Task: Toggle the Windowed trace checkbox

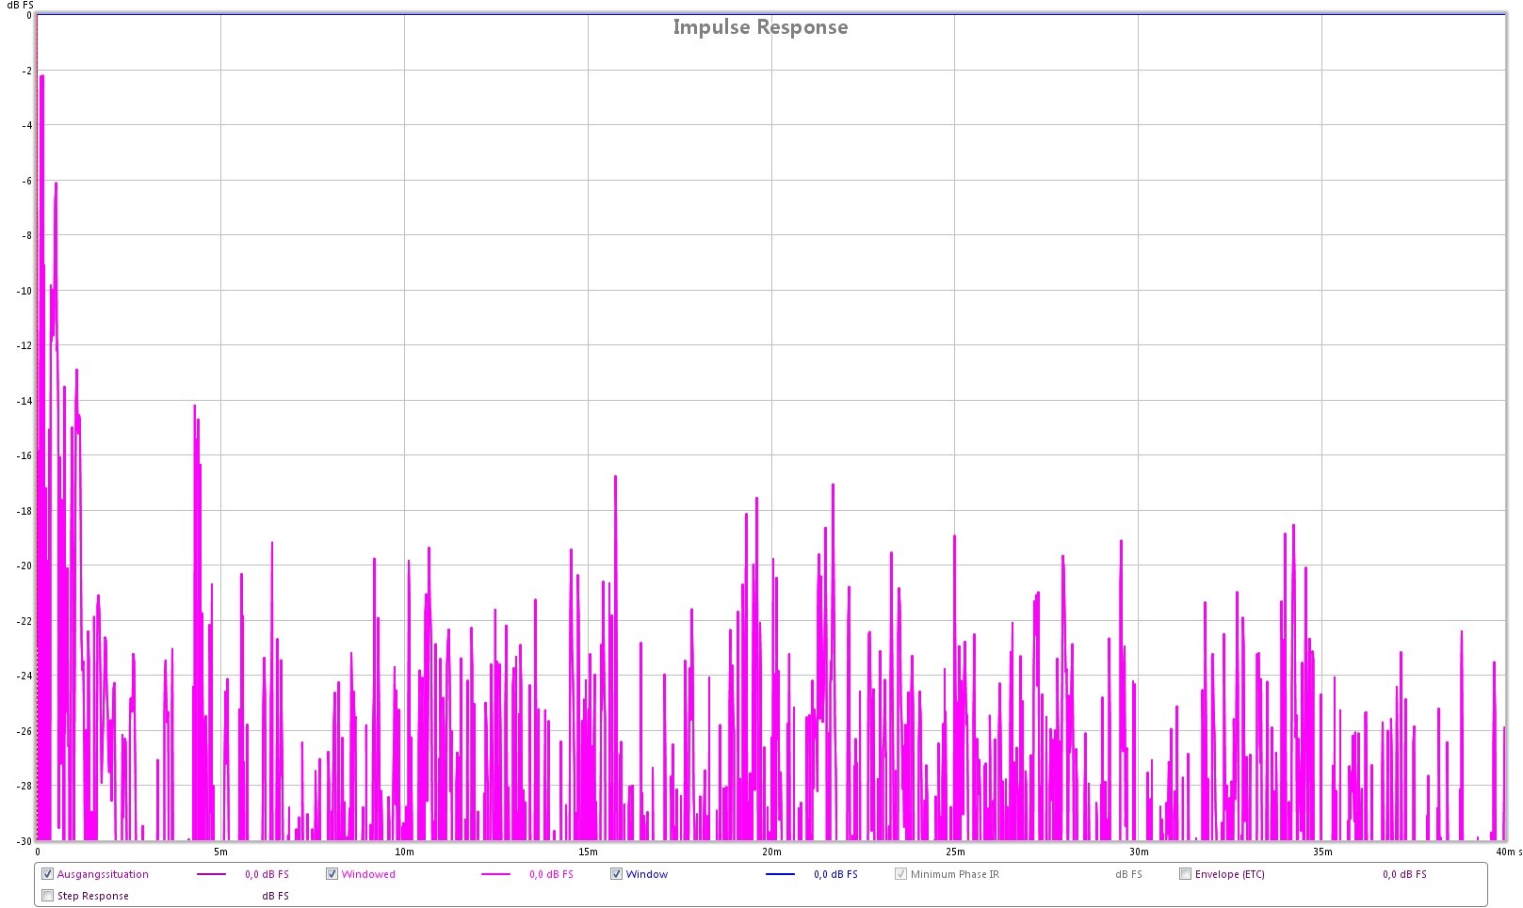Action: pos(332,874)
